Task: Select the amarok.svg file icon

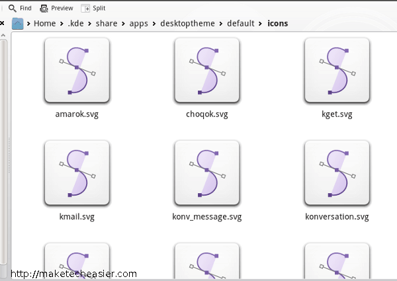Action: click(x=77, y=70)
